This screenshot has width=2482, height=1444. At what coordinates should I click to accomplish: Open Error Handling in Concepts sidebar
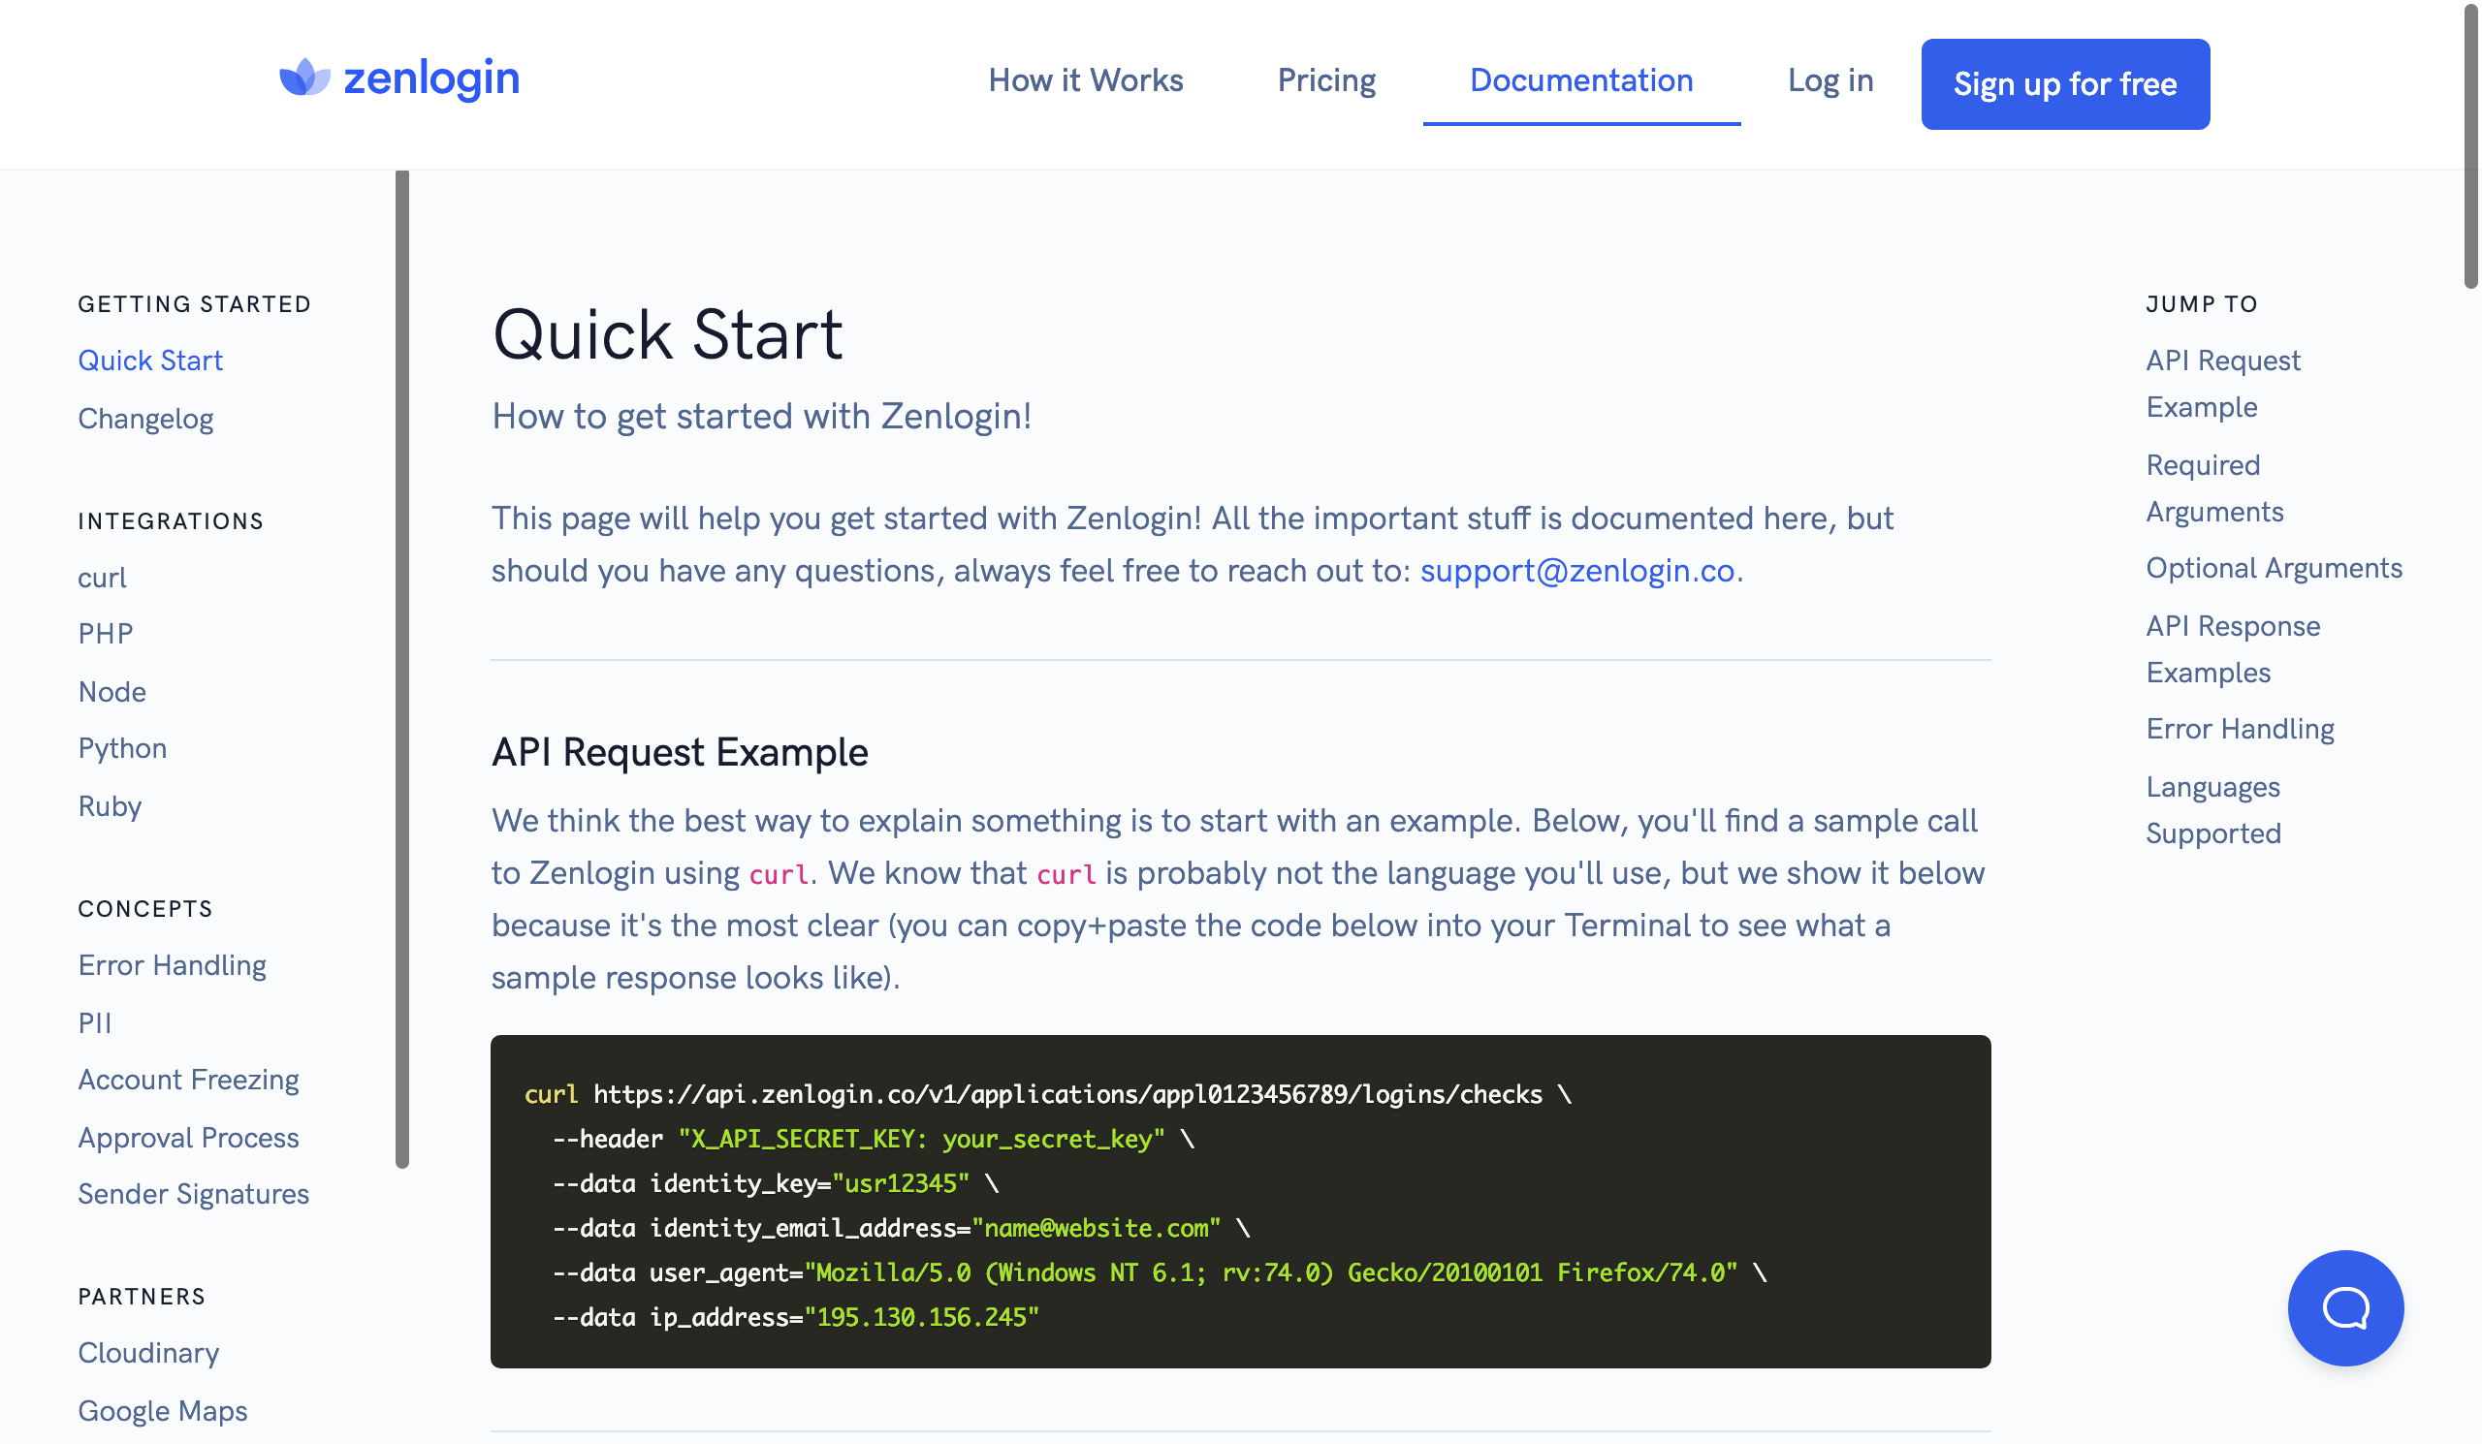173,964
